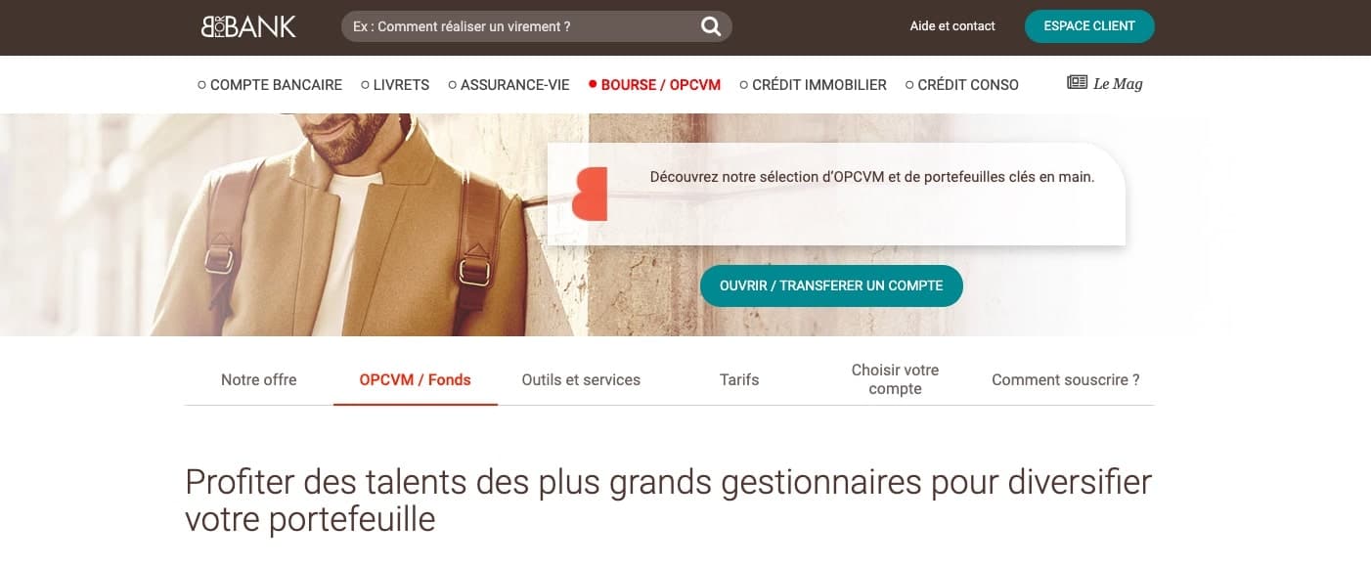
Task: Go to Choisir votre compte tab
Action: point(895,379)
